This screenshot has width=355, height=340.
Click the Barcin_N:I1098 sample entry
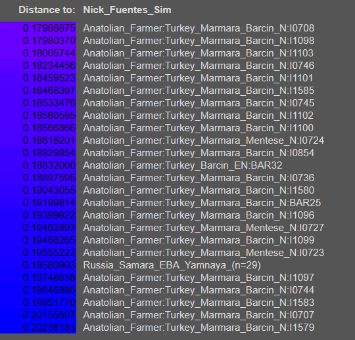(x=199, y=41)
